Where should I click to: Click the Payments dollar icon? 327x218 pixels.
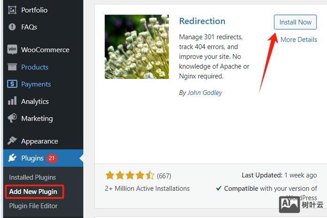tap(12, 84)
